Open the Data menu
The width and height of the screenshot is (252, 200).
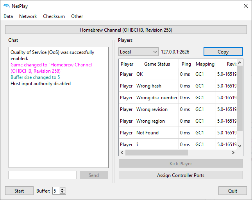[x=8, y=16]
